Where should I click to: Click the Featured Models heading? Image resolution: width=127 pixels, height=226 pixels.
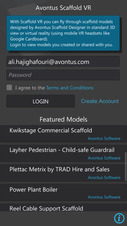click(x=63, y=119)
